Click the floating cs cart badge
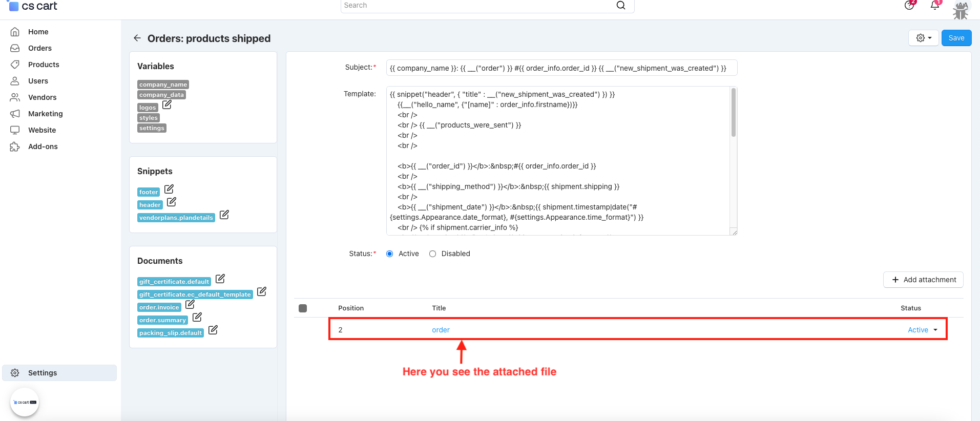Screen dimensions: 980x421 25,402
